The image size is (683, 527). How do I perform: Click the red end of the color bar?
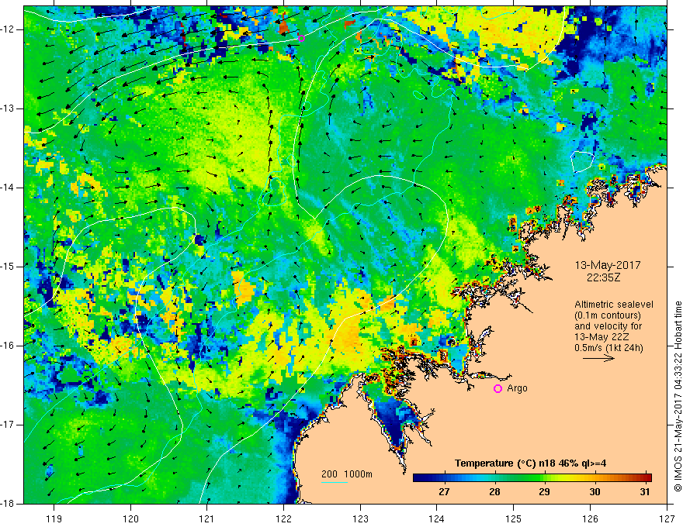(647, 478)
